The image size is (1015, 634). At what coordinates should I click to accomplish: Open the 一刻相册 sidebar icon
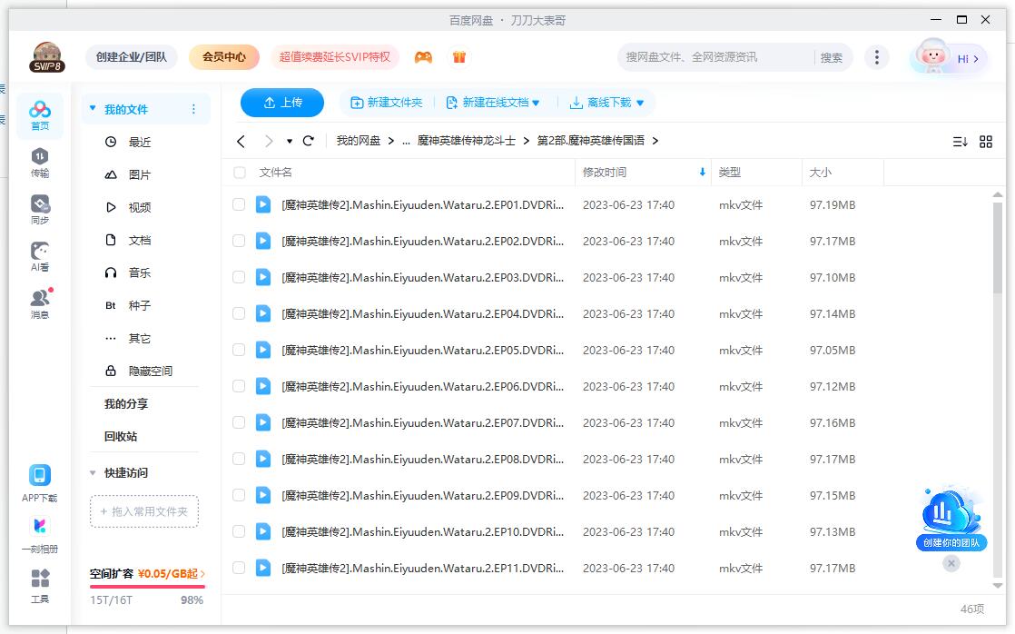pyautogui.click(x=39, y=535)
